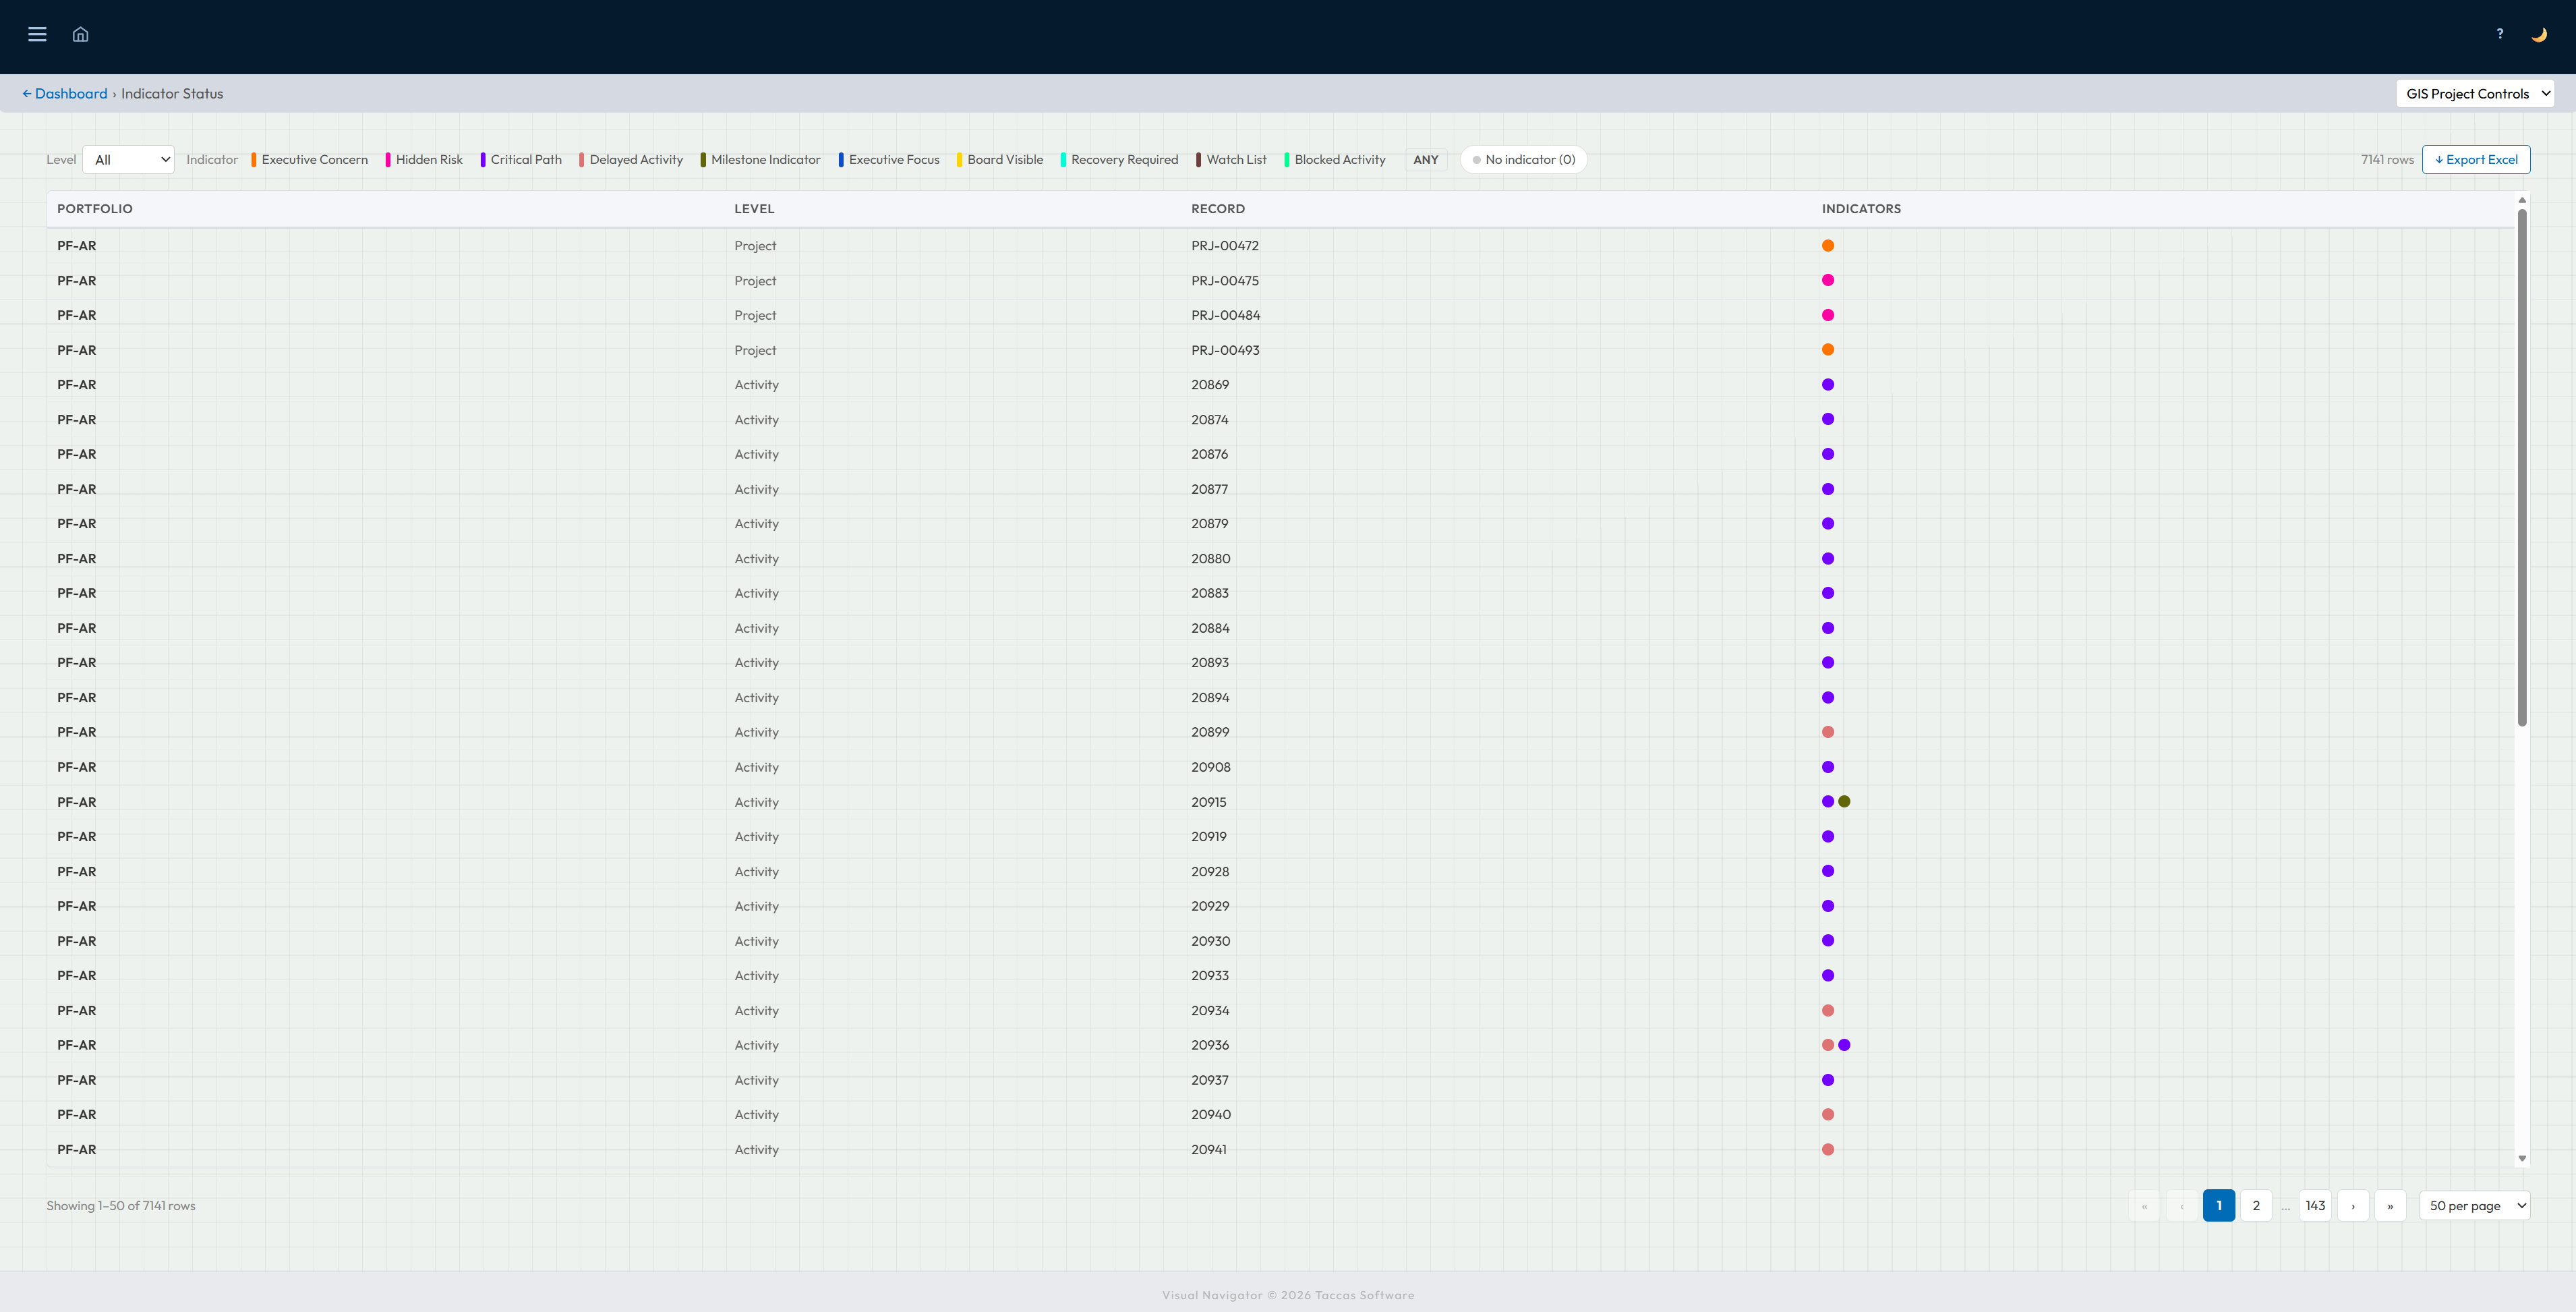Click scrollbar down arrow
2576x1312 pixels.
pyautogui.click(x=2522, y=1159)
